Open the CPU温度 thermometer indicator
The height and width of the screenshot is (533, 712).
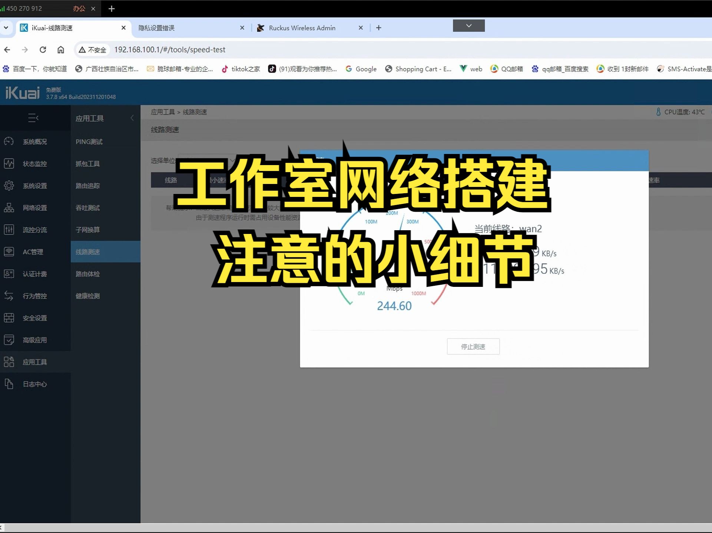coord(658,112)
